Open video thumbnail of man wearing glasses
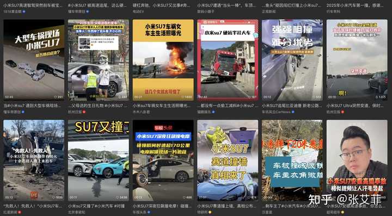 [357, 161]
